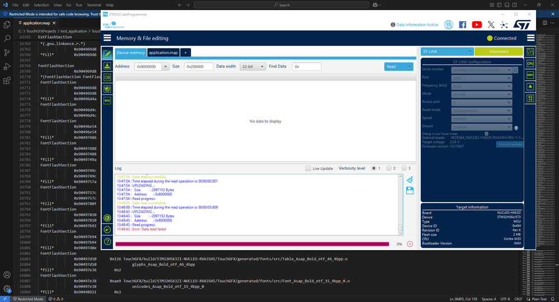Select verbosity level 2
Screen dimensions: 559x302
click(389, 168)
